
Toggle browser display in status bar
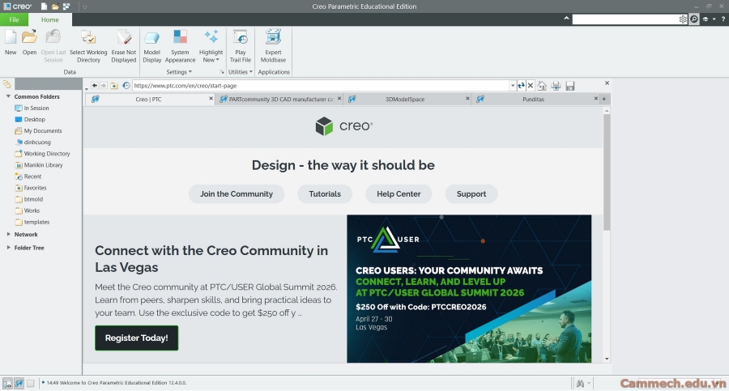click(19, 384)
